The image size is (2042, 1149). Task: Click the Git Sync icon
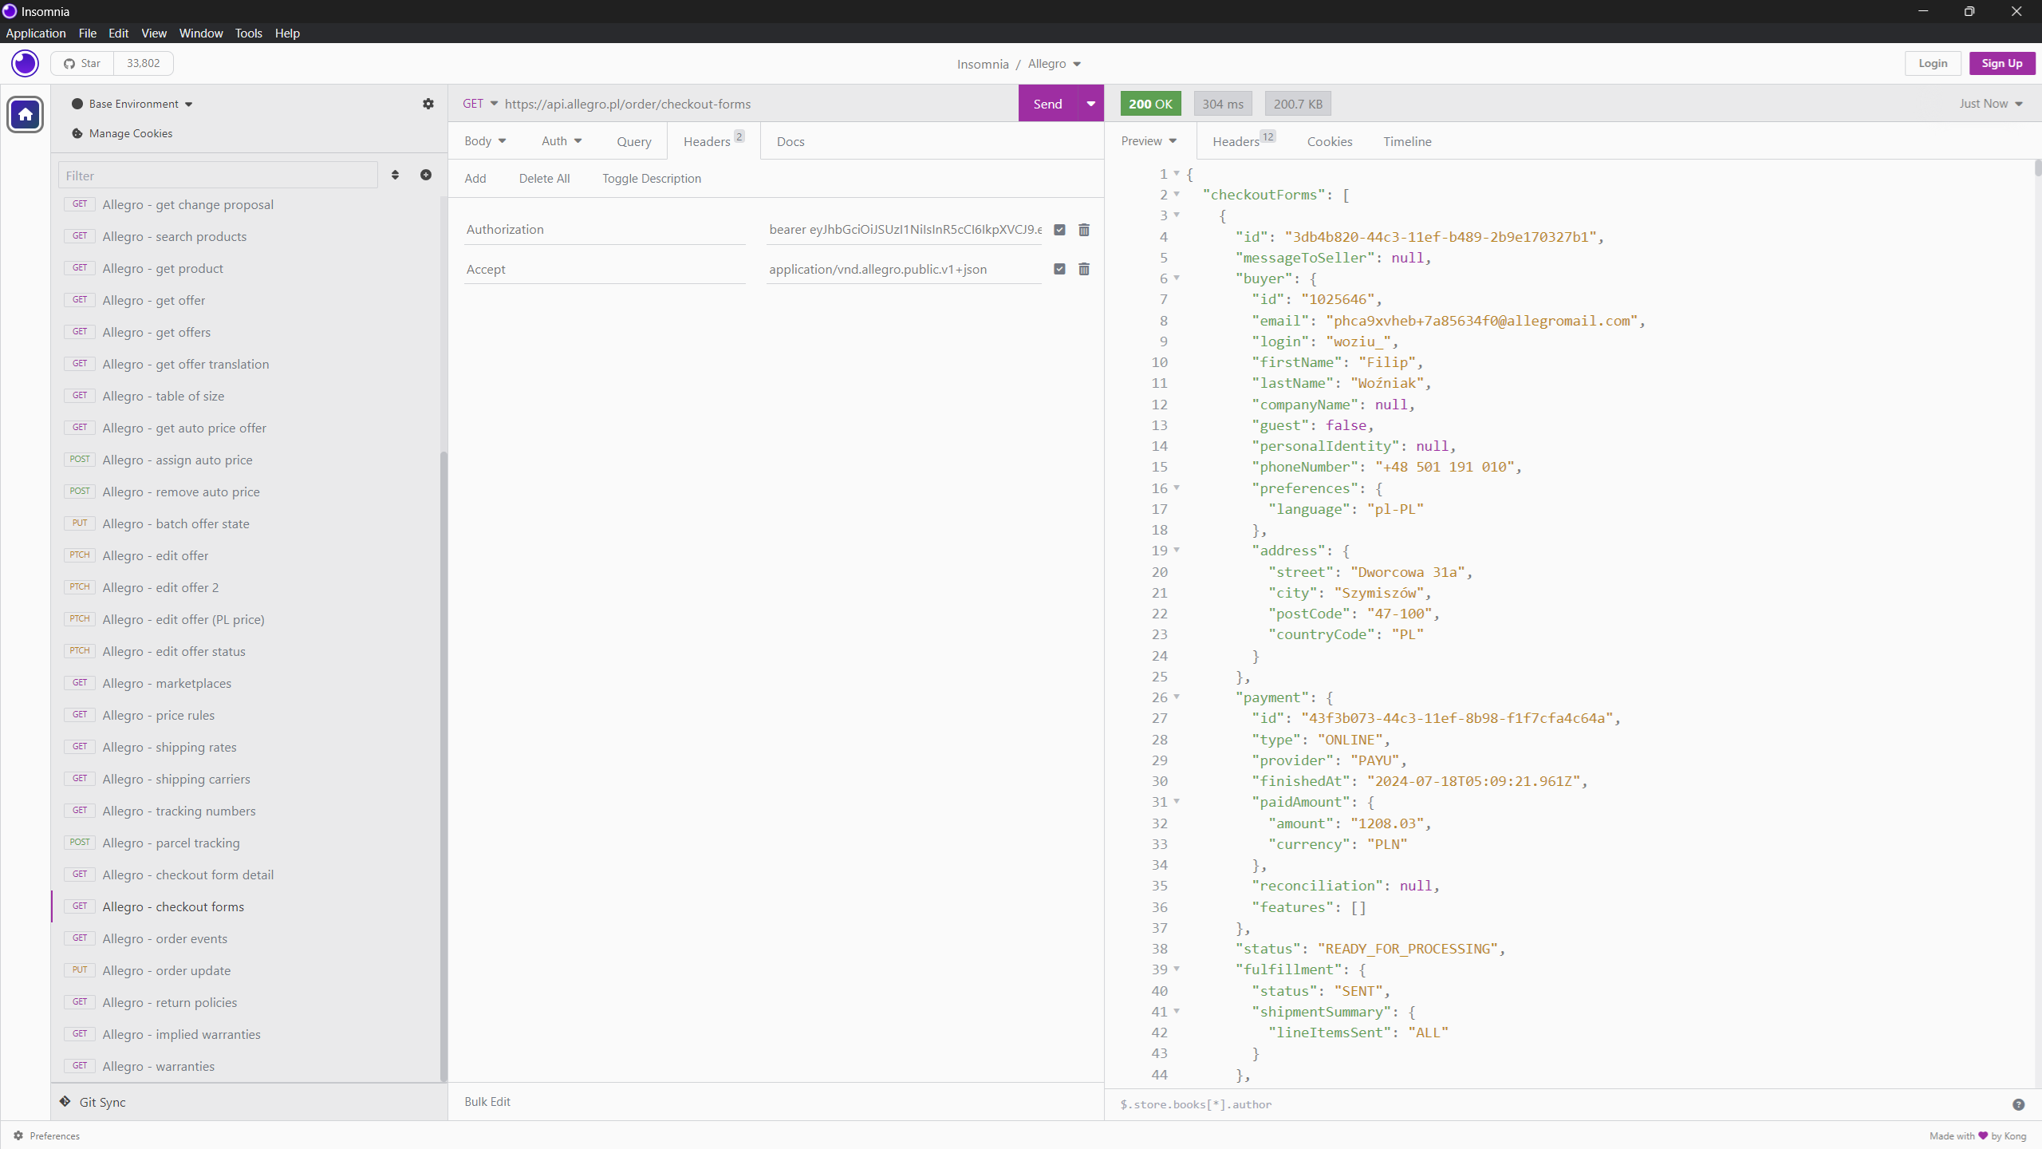coord(65,1101)
